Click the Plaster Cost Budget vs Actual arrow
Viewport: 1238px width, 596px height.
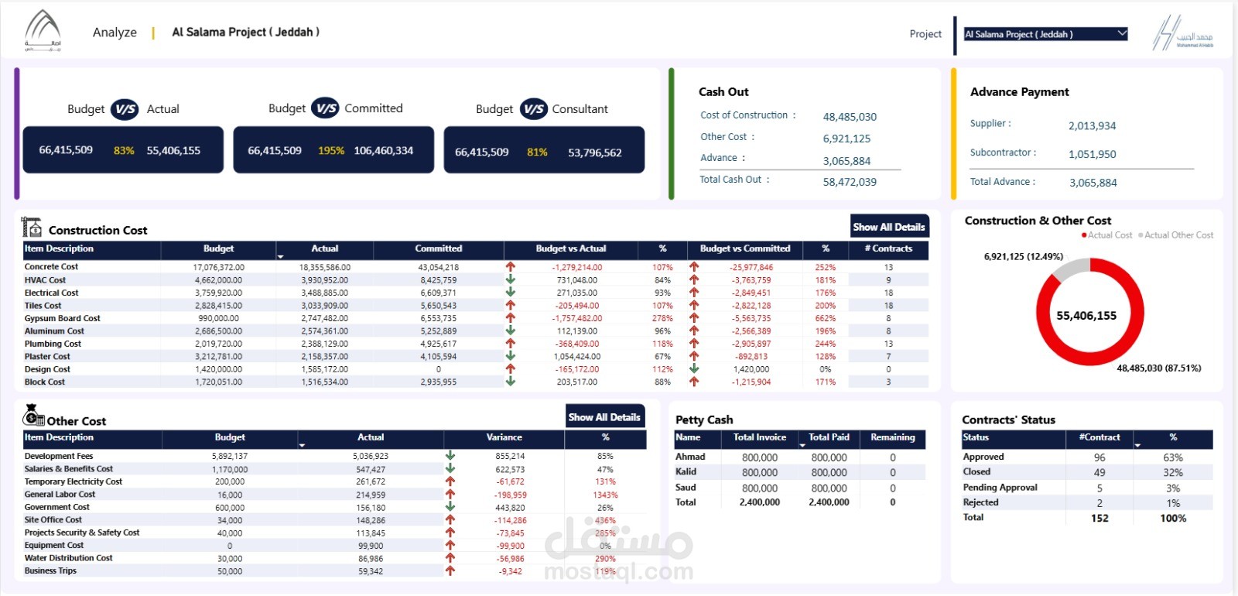(x=511, y=356)
